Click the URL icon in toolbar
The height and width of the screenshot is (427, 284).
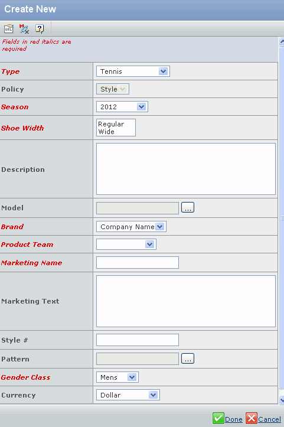[9, 28]
